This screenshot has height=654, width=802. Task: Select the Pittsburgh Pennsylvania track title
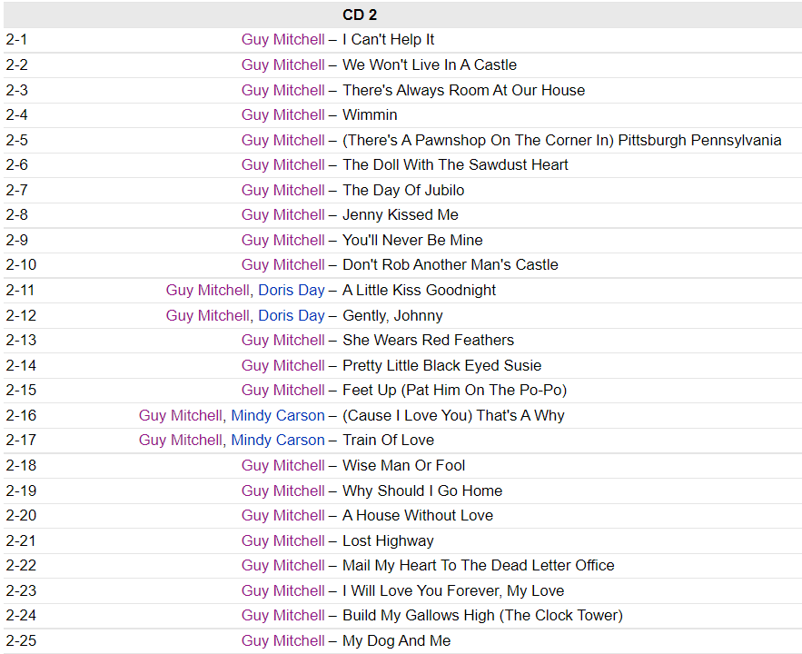(561, 140)
